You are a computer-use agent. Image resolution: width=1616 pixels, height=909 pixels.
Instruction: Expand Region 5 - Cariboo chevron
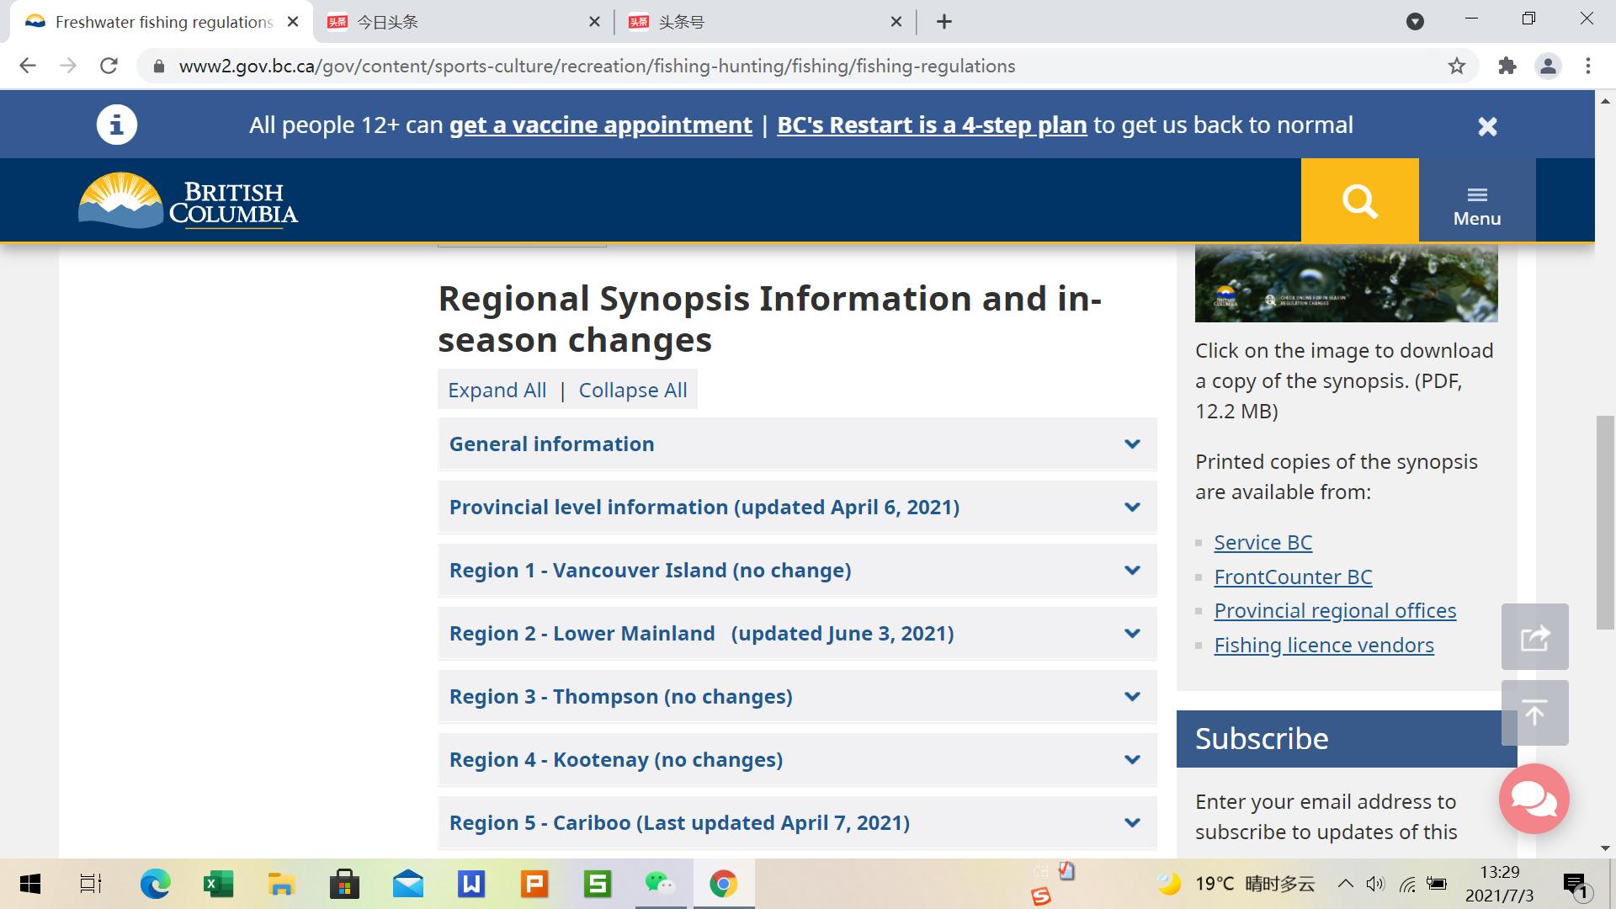tap(1132, 823)
